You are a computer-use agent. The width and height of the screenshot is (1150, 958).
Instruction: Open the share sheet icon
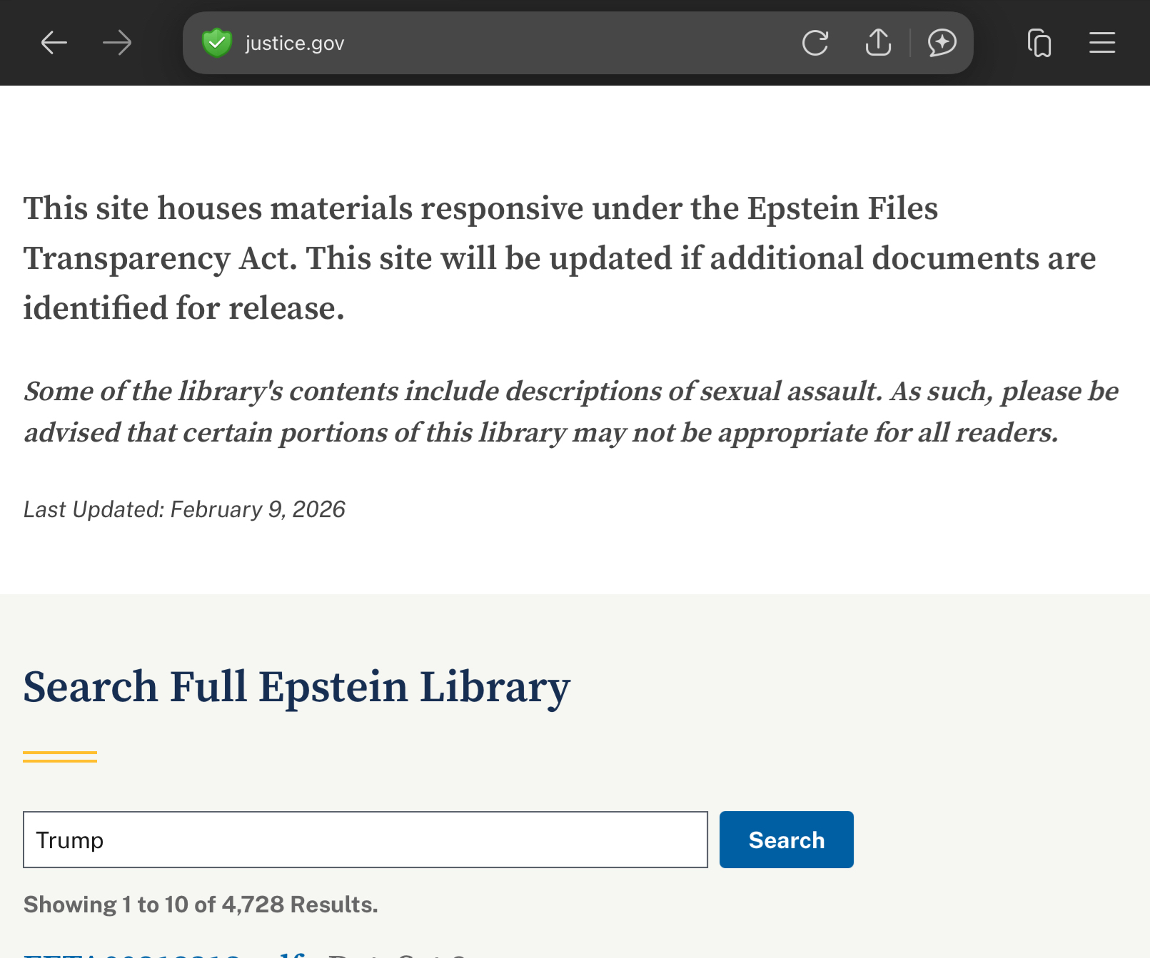point(878,43)
